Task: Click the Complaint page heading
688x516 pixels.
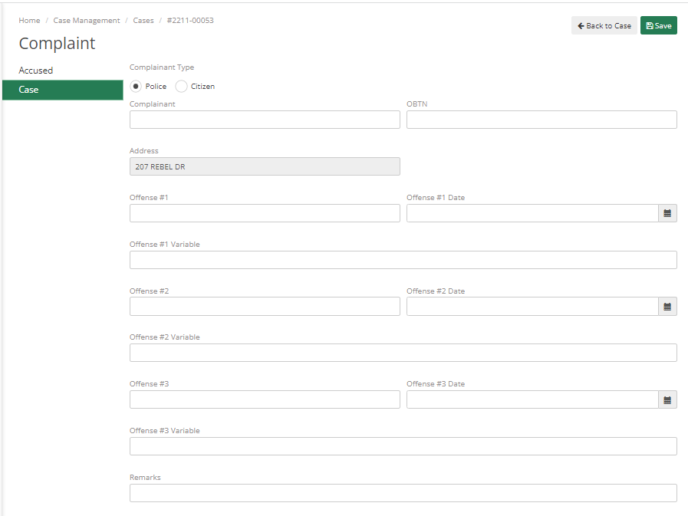Action: click(x=57, y=44)
